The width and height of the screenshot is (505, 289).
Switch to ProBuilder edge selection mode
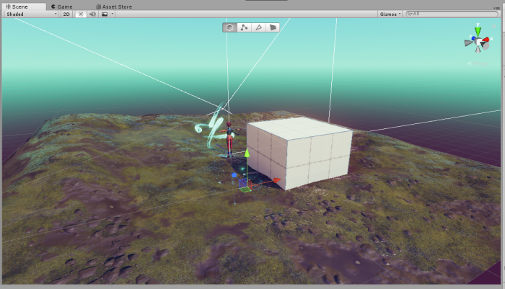click(x=258, y=27)
